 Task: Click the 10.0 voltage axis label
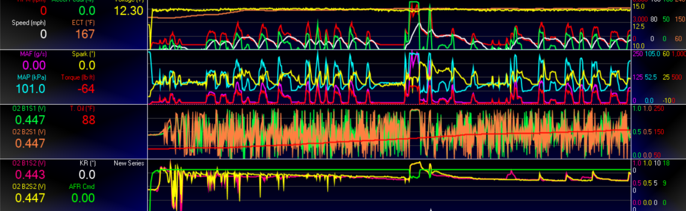click(638, 46)
